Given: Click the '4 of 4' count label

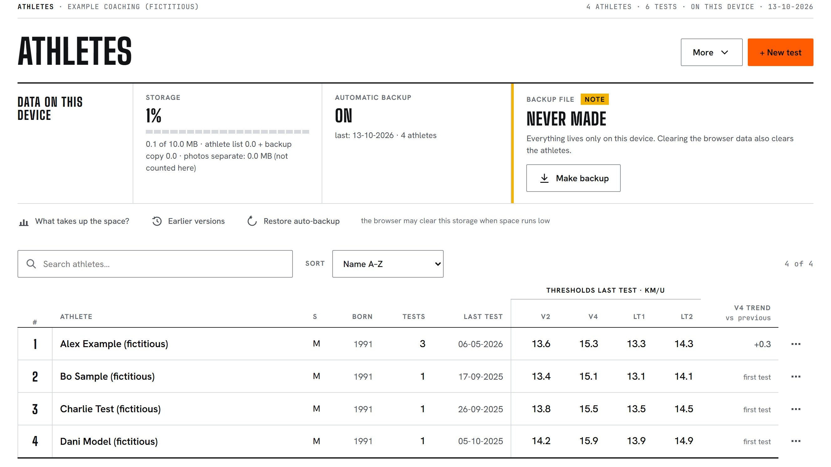Looking at the screenshot, I should point(799,264).
